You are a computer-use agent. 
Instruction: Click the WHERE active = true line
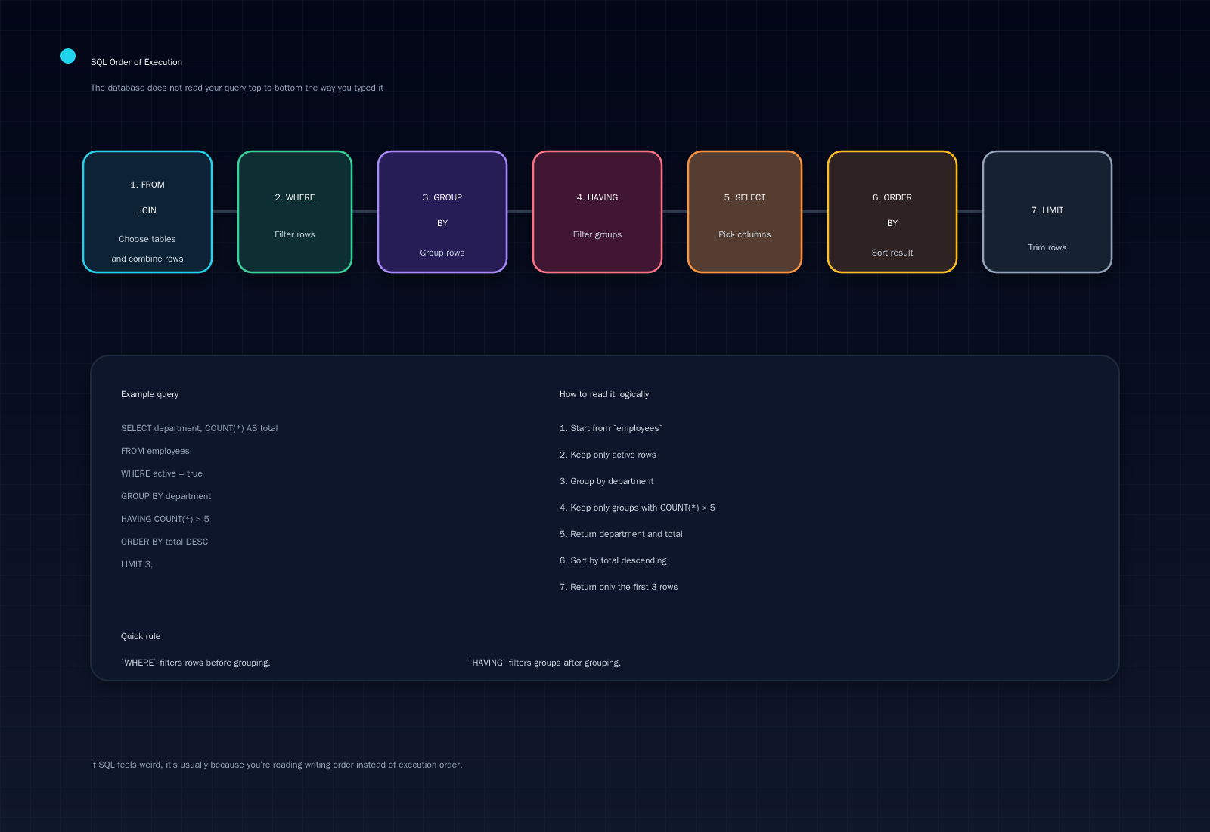coord(161,473)
